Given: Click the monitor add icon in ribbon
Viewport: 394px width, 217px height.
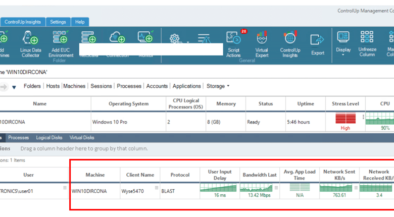Looking at the screenshot, I should pos(145,37).
